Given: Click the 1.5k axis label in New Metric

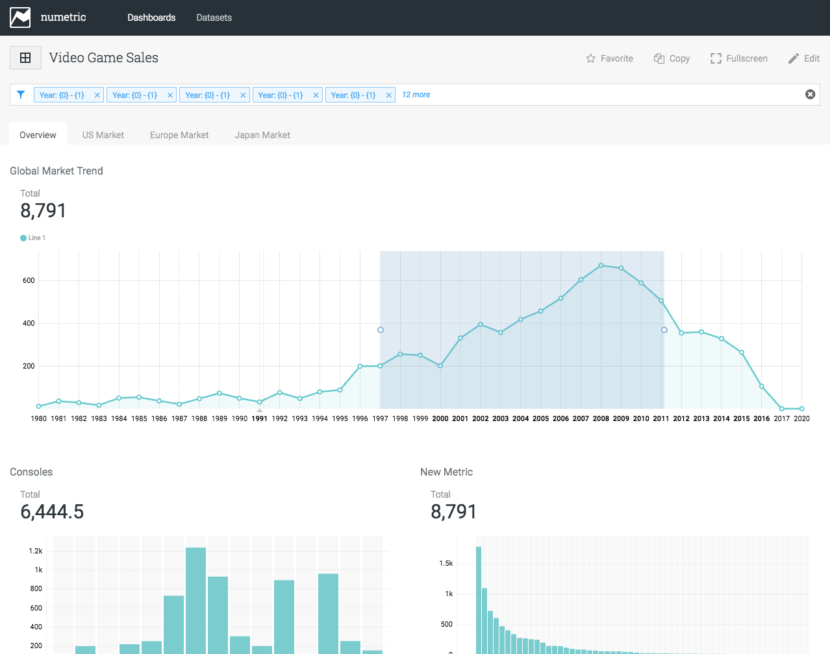Looking at the screenshot, I should click(446, 563).
